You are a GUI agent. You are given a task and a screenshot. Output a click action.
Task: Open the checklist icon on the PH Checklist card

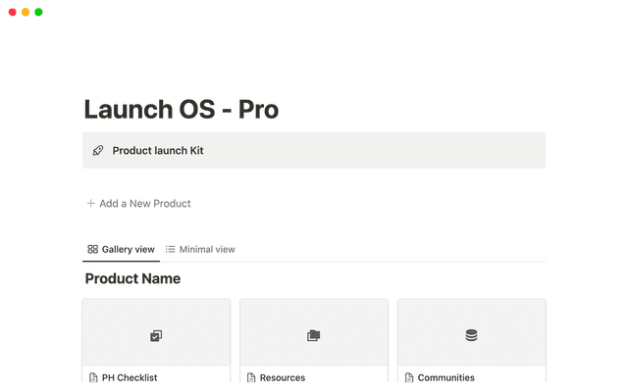click(x=156, y=335)
